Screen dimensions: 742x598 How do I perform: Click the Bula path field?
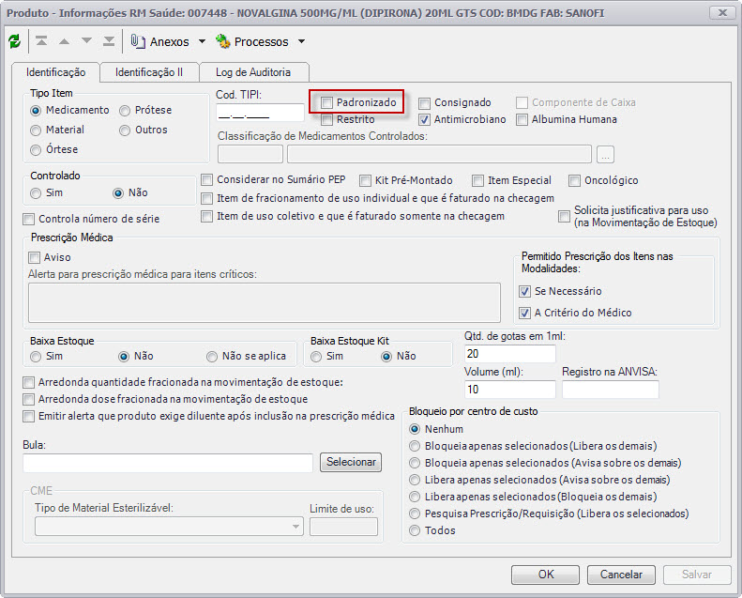click(168, 463)
